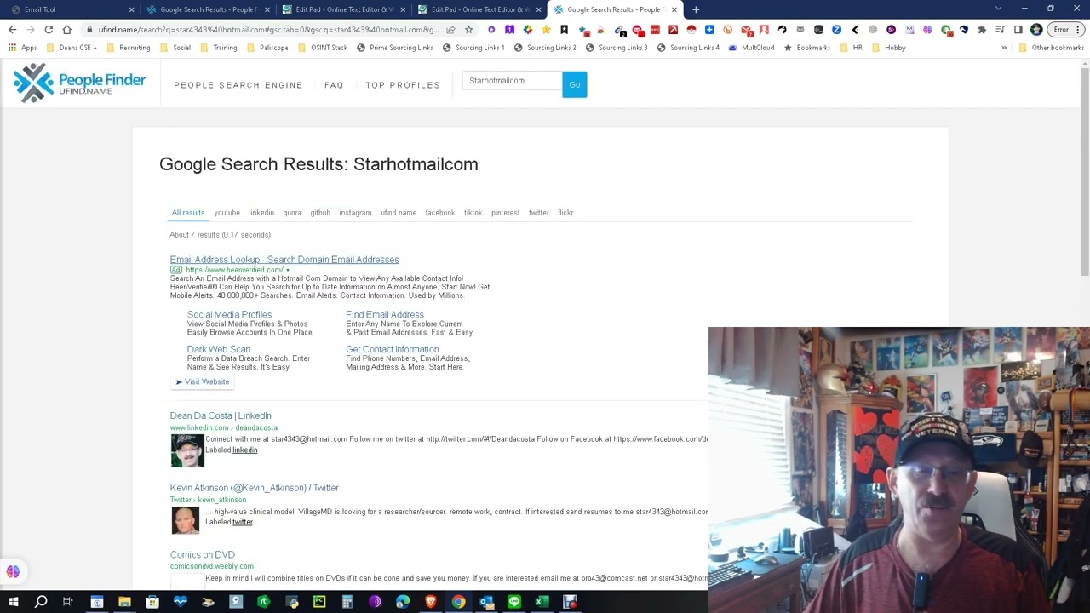Open Microsoft Edge from the taskbar

coord(403,602)
